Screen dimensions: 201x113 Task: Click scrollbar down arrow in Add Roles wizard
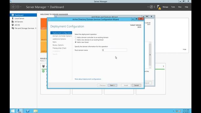pyautogui.click(x=150, y=67)
